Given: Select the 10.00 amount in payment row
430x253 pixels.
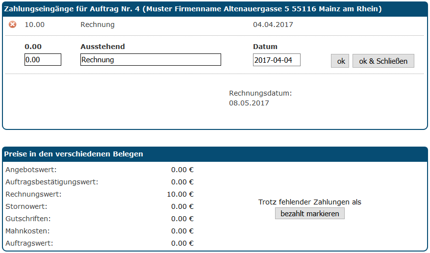Looking at the screenshot, I should [x=34, y=25].
